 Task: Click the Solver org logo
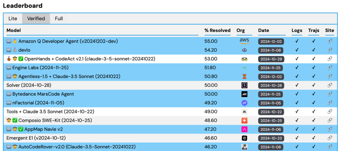[244, 85]
